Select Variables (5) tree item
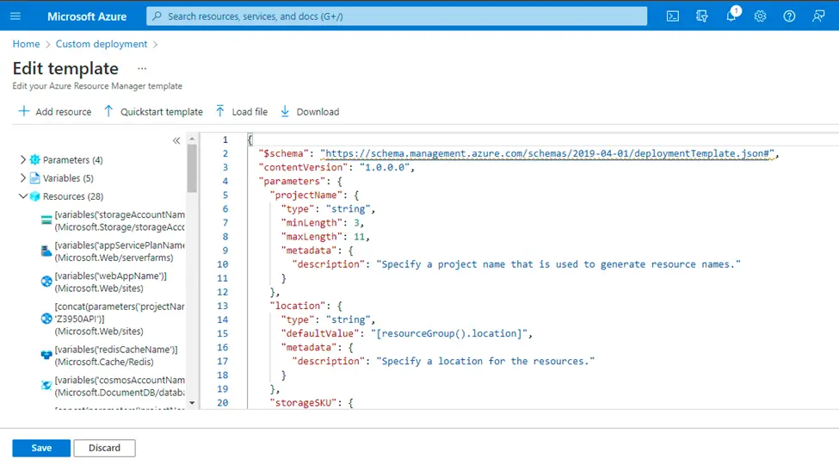The width and height of the screenshot is (839, 465). (x=68, y=178)
